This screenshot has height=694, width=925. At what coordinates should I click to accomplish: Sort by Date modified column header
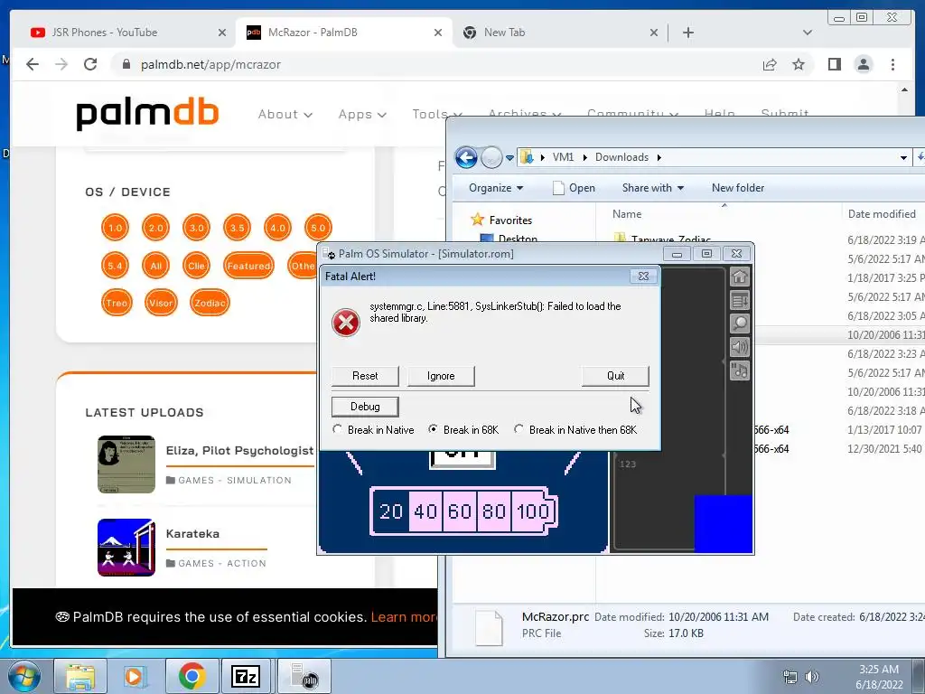[x=882, y=214]
